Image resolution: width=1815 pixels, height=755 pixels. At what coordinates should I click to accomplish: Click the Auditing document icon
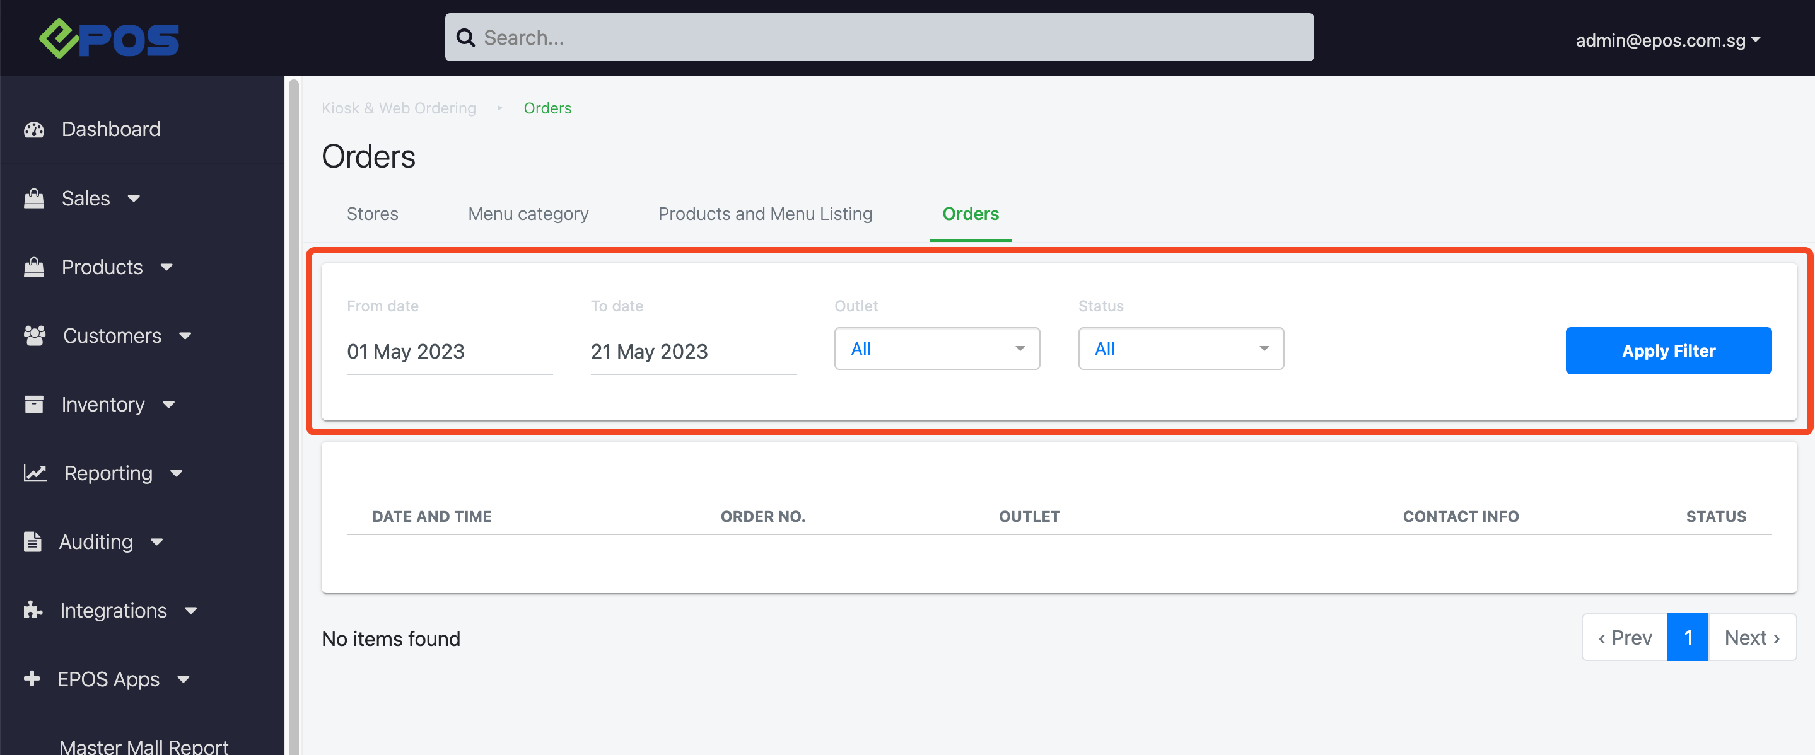click(x=32, y=541)
